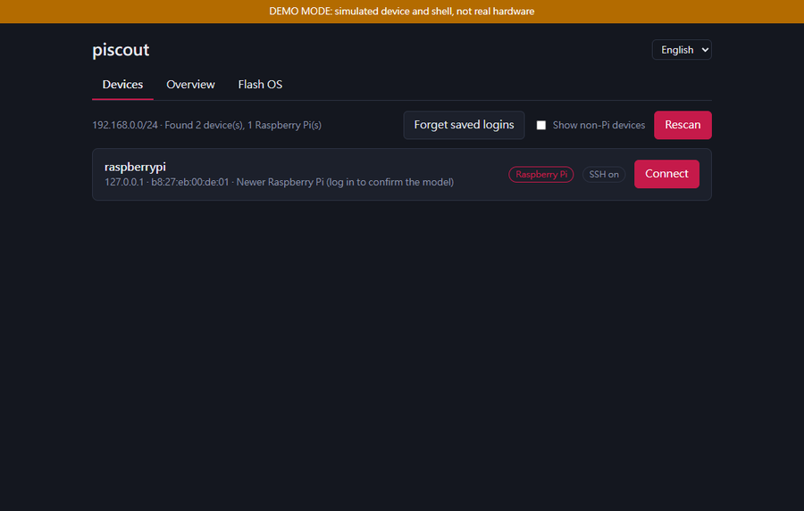
Task: Click the 192.168.0.0/24 scan summary text
Action: tap(206, 125)
